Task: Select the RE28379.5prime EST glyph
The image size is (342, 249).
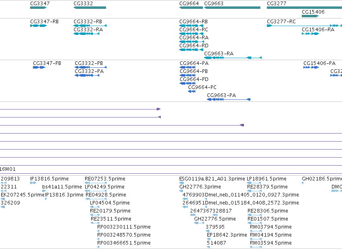Action: (x=254, y=191)
